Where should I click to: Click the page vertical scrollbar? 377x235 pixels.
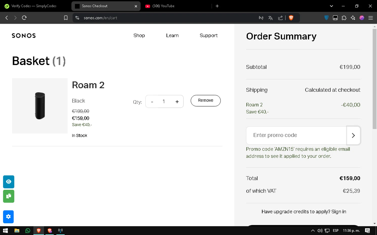click(374, 79)
